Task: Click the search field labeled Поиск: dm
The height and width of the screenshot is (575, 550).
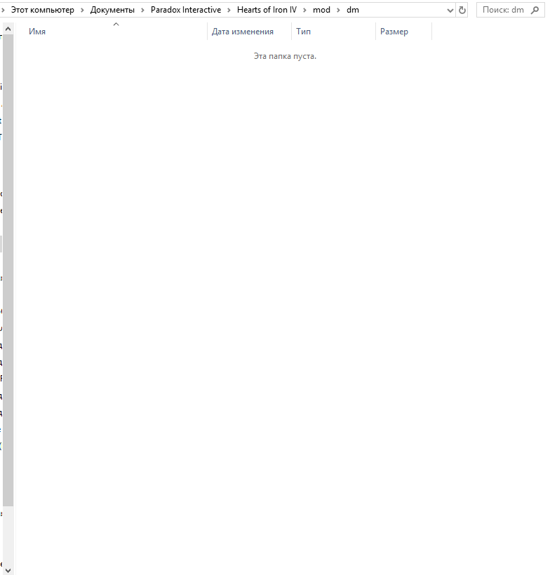Action: (511, 10)
